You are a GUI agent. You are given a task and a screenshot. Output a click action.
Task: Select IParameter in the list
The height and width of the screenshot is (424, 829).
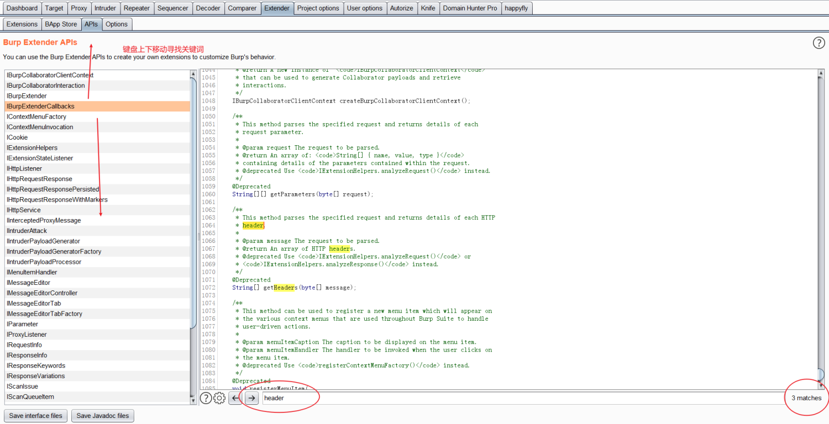(x=97, y=324)
